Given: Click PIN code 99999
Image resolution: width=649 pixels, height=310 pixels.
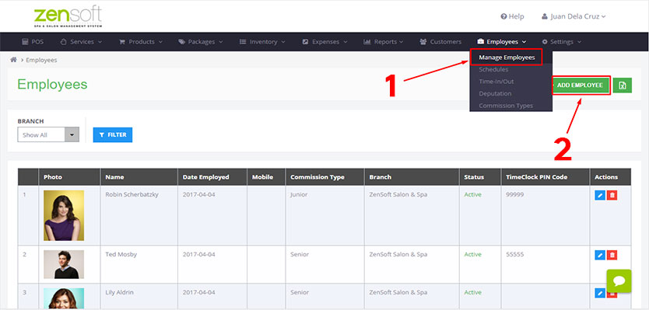Looking at the screenshot, I should 514,194.
